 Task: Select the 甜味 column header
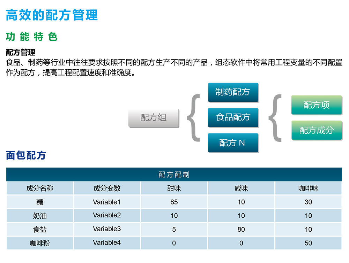click(174, 188)
